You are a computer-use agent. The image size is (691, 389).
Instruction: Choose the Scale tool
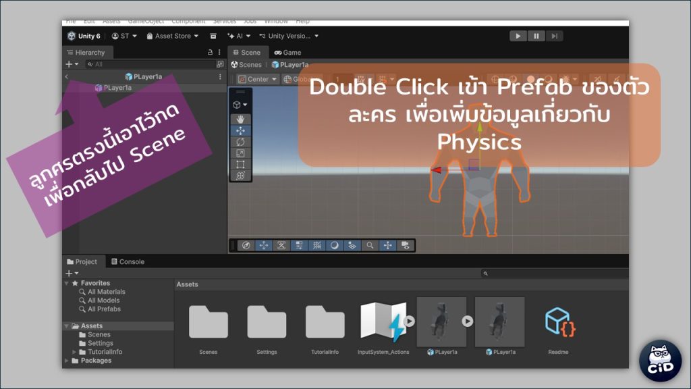click(241, 153)
